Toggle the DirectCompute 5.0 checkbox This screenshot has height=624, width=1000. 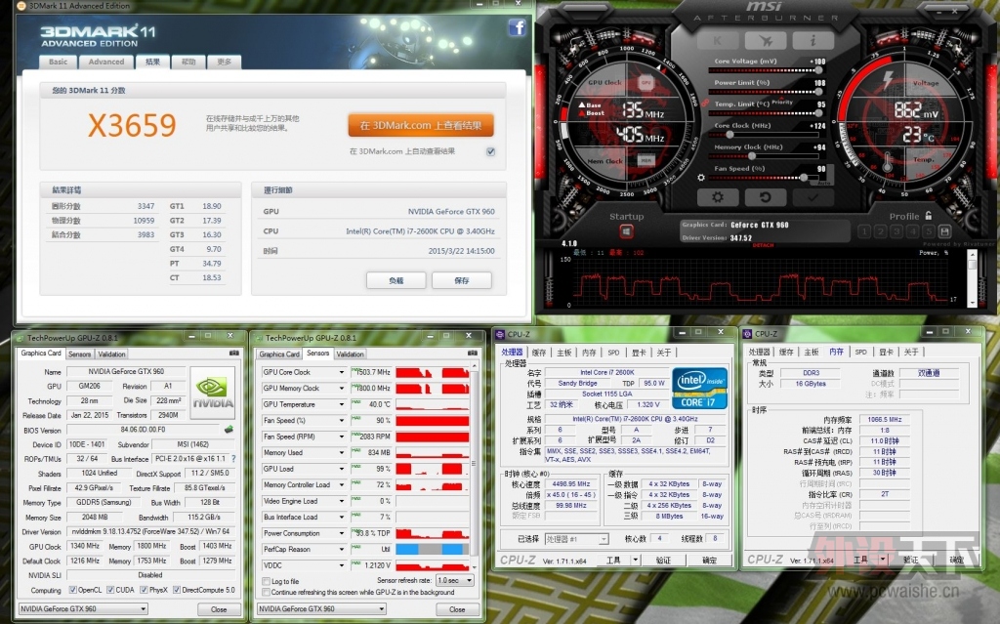click(177, 590)
